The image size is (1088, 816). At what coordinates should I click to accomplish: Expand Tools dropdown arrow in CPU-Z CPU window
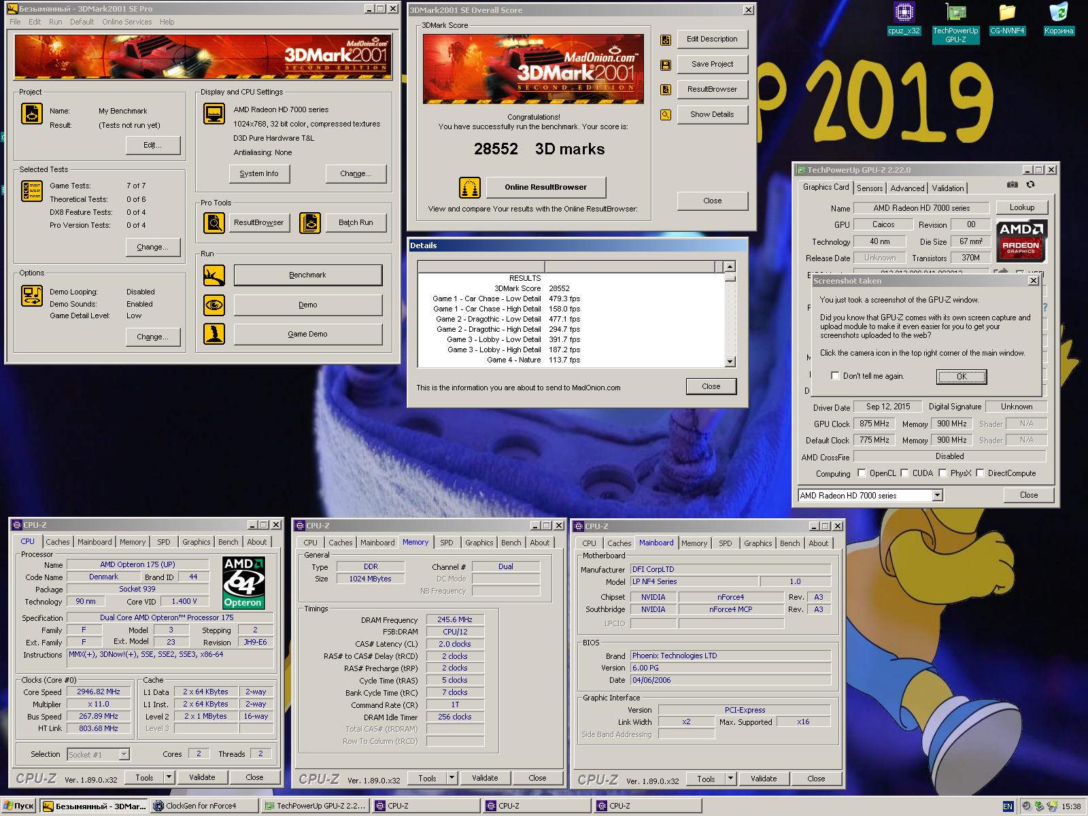(169, 777)
